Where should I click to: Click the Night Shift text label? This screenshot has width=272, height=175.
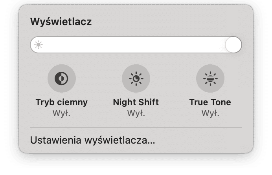[136, 102]
